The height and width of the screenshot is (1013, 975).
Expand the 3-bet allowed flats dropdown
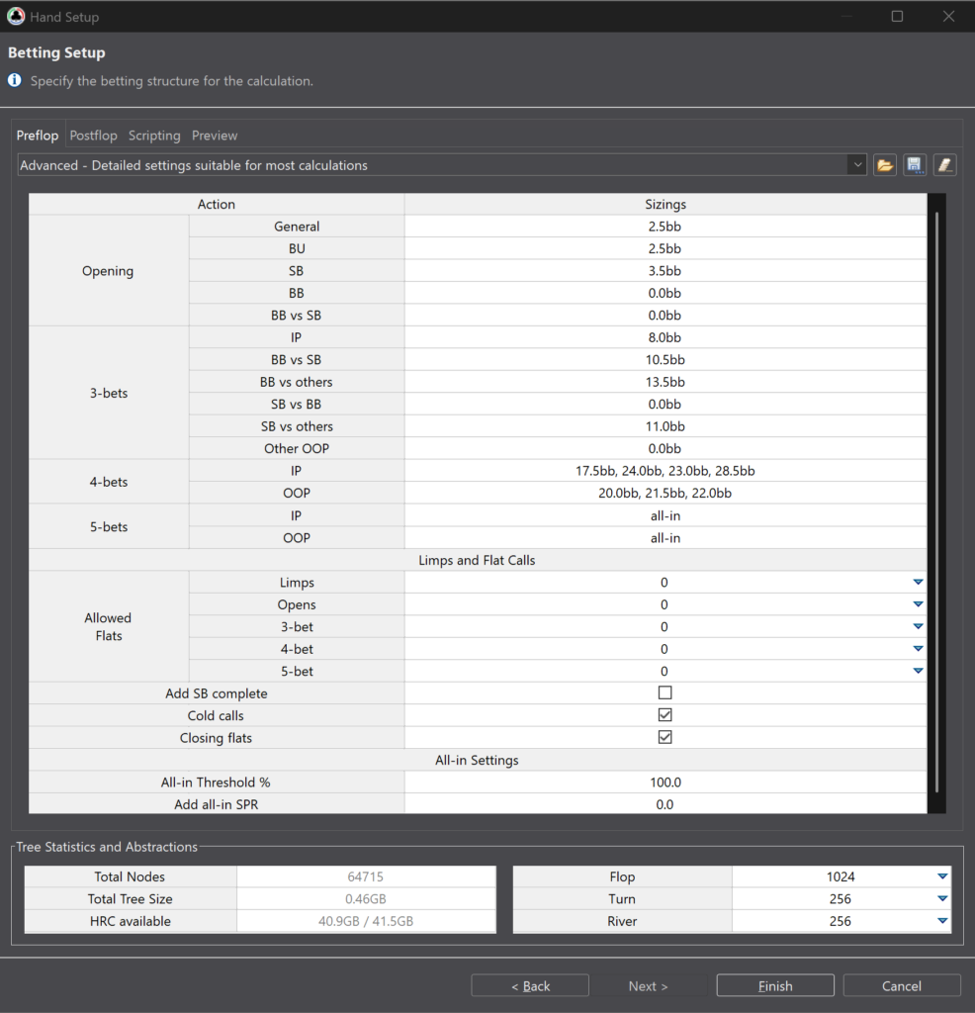coord(918,626)
